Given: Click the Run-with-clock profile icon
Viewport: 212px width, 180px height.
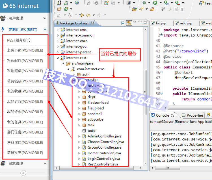Looking at the screenshot, I should (166, 3).
